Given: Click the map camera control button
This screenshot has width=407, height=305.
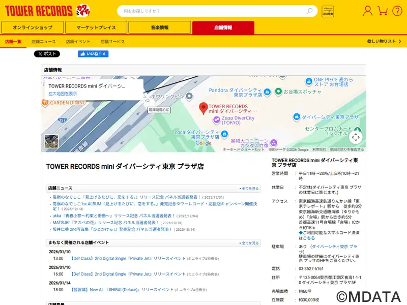Looking at the screenshot, I should [x=356, y=137].
